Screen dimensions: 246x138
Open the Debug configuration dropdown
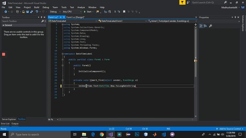tap(55, 12)
